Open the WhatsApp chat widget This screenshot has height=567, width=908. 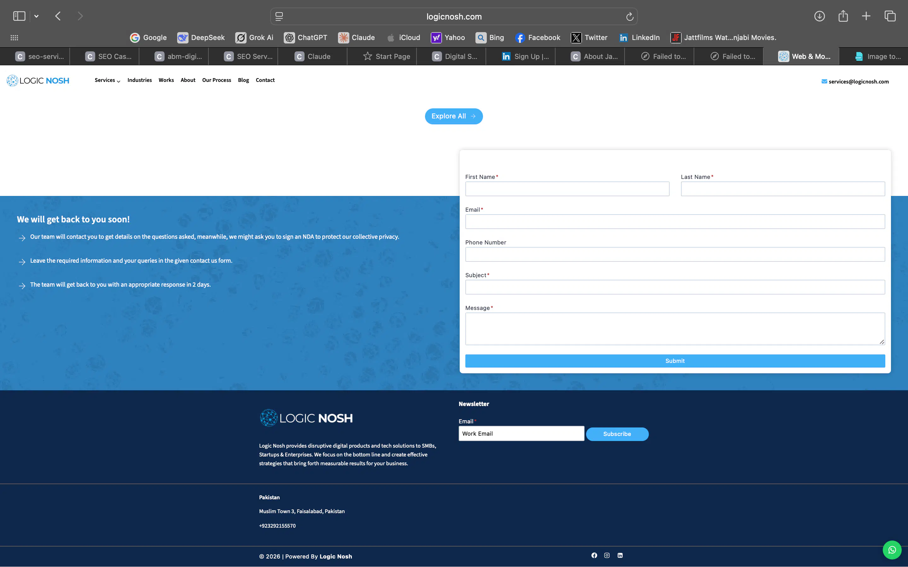(892, 549)
